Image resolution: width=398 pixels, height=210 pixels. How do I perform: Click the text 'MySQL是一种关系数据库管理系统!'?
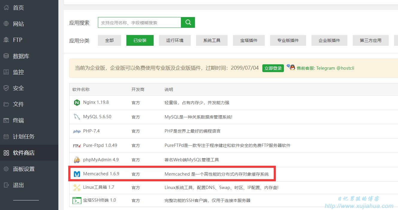pyautogui.click(x=198, y=117)
